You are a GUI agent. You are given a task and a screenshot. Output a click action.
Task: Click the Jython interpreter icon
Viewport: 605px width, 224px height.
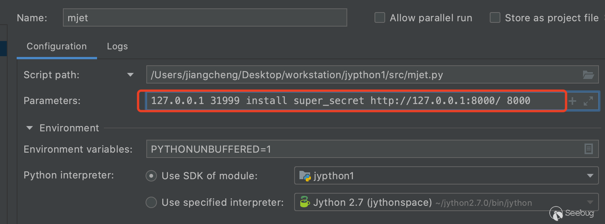pyautogui.click(x=305, y=202)
